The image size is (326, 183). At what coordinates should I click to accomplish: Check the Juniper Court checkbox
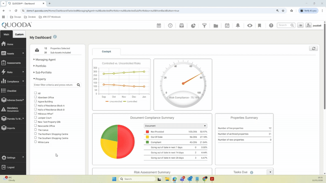coord(35,118)
